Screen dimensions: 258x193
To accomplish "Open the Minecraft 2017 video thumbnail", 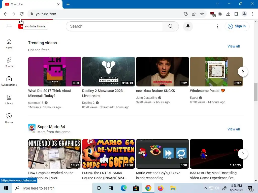I will click(x=55, y=72).
